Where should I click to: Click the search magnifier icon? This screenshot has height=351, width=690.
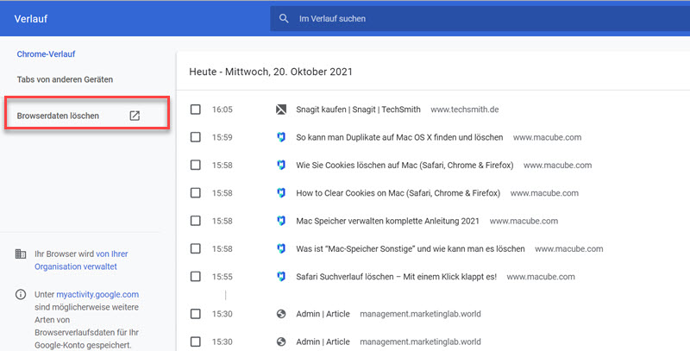click(284, 18)
